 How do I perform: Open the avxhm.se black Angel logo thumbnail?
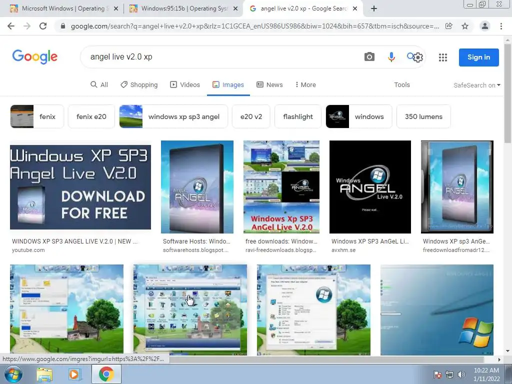point(370,187)
